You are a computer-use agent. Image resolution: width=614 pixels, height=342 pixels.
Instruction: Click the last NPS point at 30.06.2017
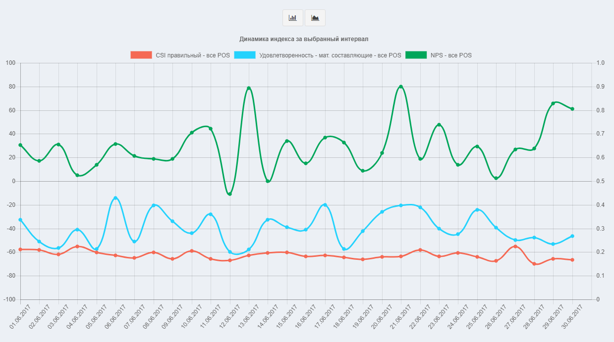click(573, 109)
